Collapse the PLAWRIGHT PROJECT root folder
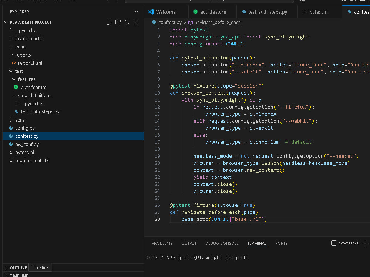 (6, 22)
